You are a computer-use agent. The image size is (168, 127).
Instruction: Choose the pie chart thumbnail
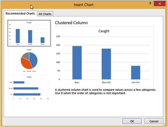click(29, 60)
